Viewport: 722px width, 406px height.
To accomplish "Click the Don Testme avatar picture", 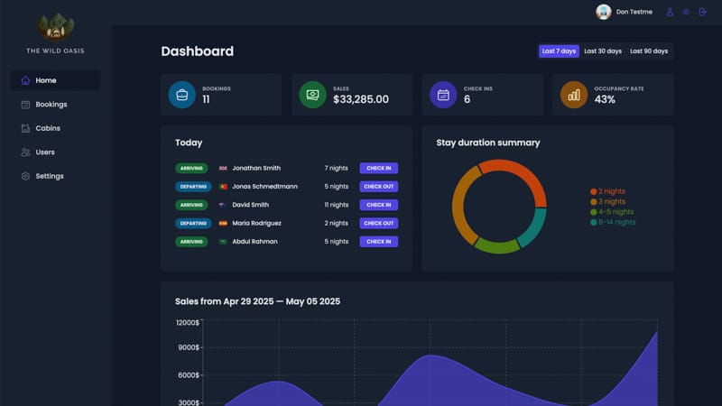I will pos(604,12).
